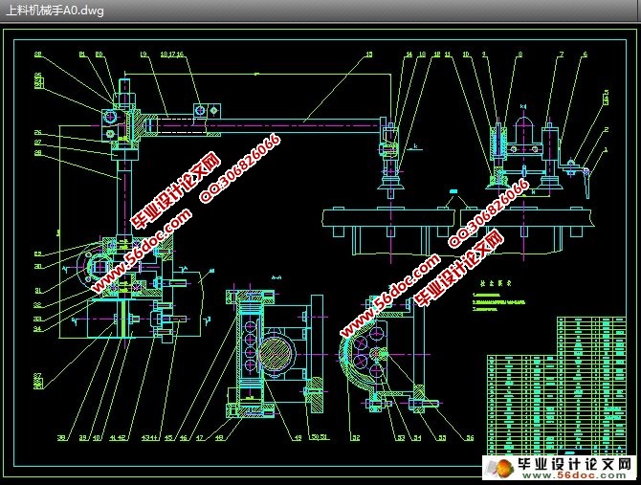Click the 毕业设计论文网 logo text at bottom right
The width and height of the screenshot is (641, 485).
click(x=573, y=463)
